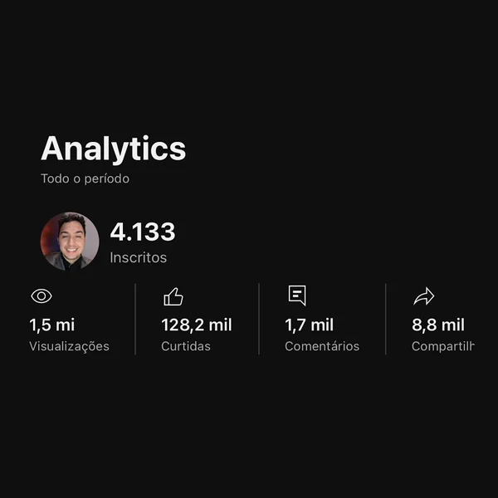
Task: Click the divider between Curtidas and Comentários
Action: (259, 319)
